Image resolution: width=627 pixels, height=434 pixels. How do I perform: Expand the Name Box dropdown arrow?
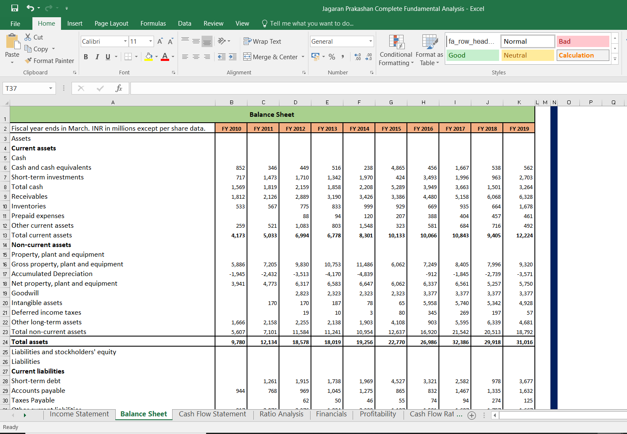[50, 88]
